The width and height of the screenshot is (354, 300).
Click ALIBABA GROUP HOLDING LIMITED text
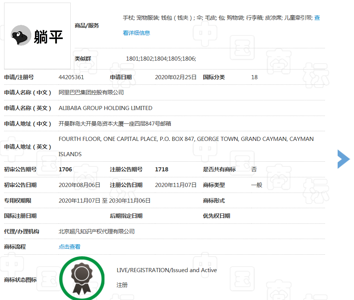click(x=105, y=108)
